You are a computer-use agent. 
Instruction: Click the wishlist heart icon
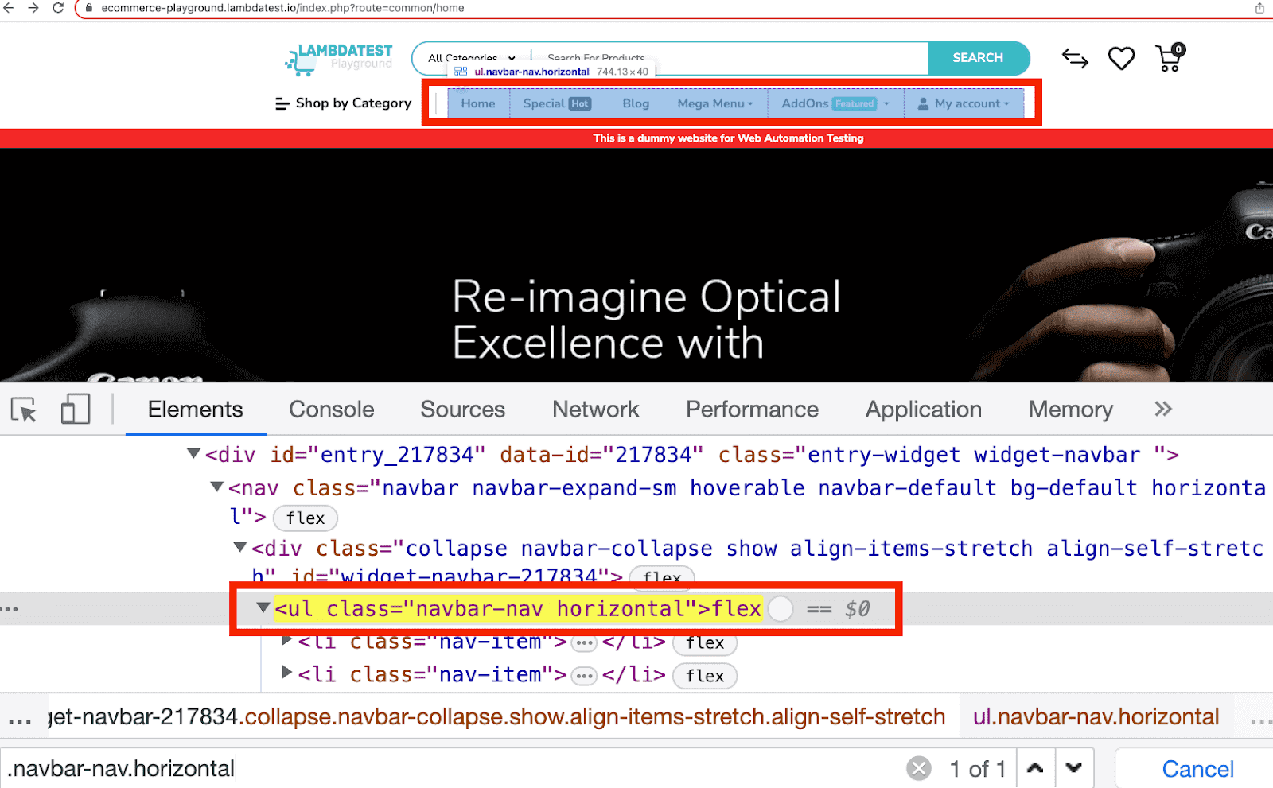[x=1121, y=57]
